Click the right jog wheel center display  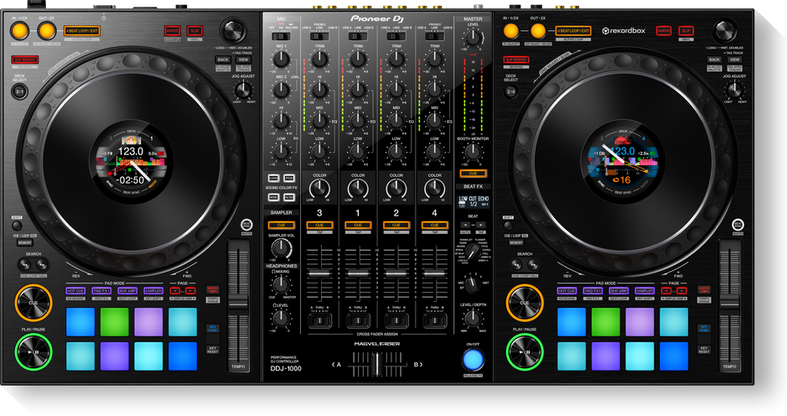click(623, 162)
